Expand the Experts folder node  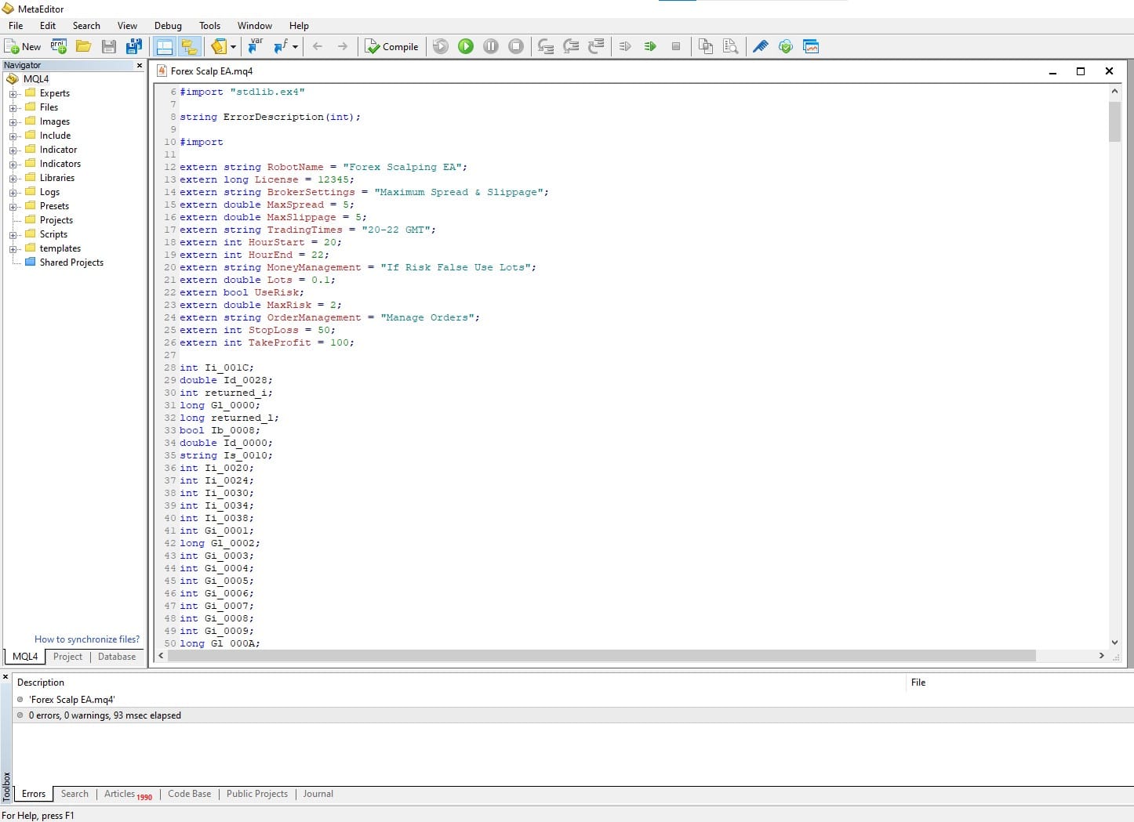point(13,94)
